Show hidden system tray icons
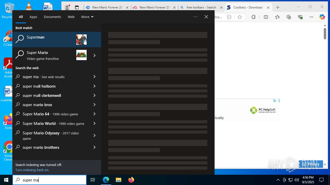This screenshot has height=185, width=330. (278, 180)
